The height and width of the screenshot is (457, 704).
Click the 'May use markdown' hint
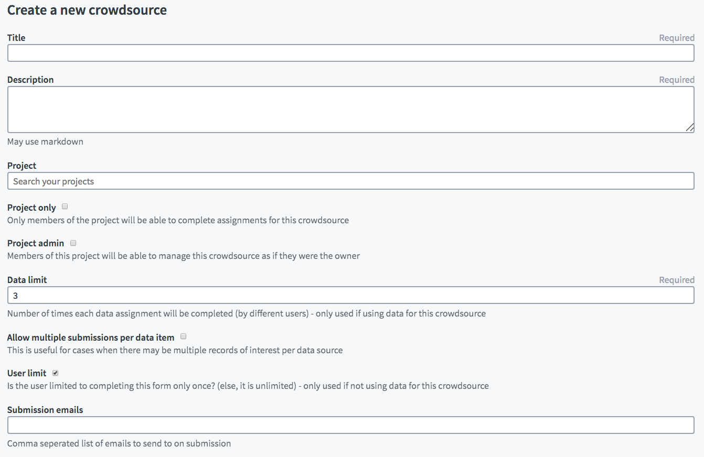click(x=45, y=142)
